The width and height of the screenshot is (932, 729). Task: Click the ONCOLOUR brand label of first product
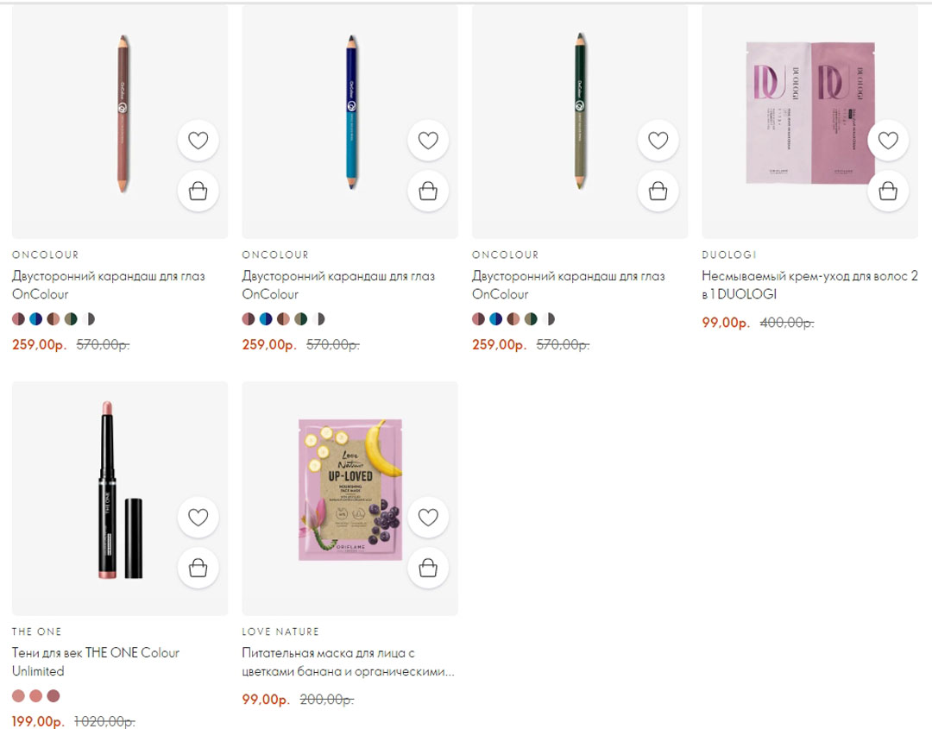45,255
